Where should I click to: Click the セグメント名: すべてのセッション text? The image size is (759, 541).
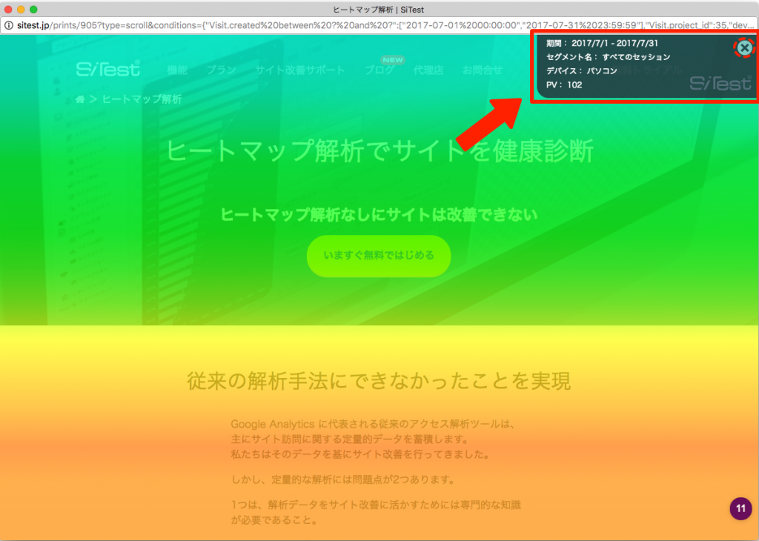pos(609,57)
